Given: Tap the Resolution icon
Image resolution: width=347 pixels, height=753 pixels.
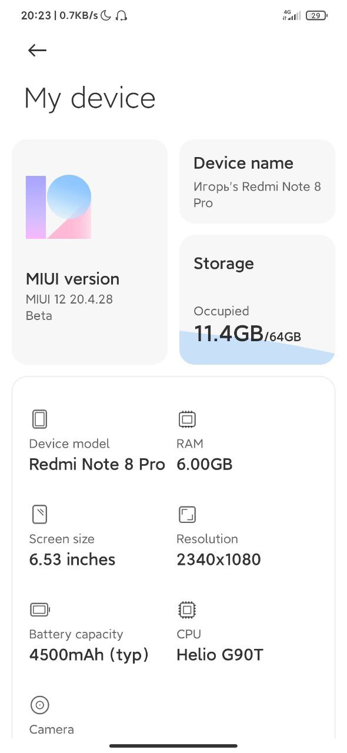Looking at the screenshot, I should coord(187,515).
